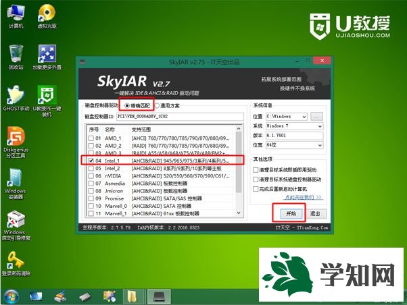Open the 虚拟光驱 desktop icon
Viewport: 407px width, 305px height.
(47, 16)
